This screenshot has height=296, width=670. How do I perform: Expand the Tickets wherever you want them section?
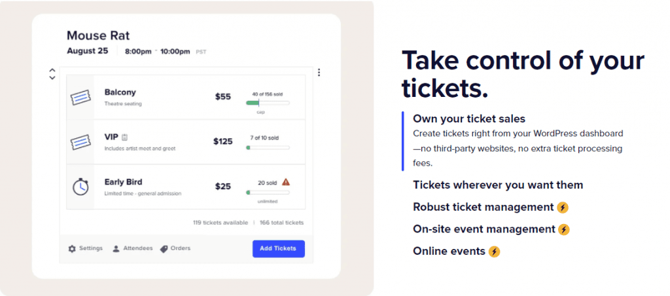[x=498, y=185]
